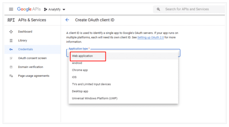Select the Chrome app option
The height and width of the screenshot is (127, 229).
[123, 70]
